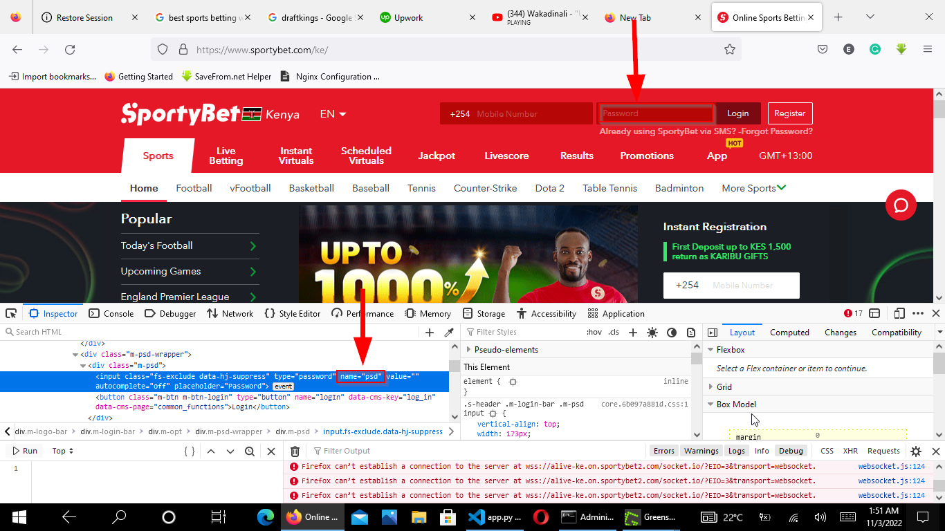Reload the current page

tap(70, 49)
